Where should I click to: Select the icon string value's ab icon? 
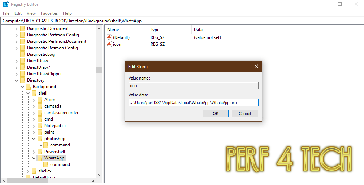109,44
